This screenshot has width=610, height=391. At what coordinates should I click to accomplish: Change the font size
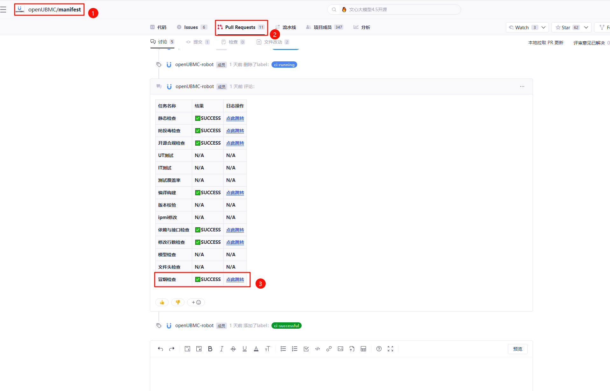268,349
